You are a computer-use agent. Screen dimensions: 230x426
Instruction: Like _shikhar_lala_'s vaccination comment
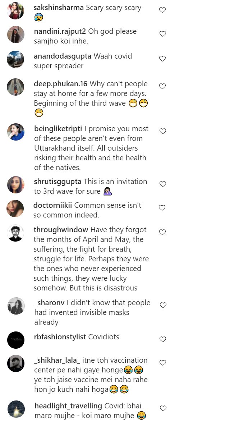(x=162, y=363)
